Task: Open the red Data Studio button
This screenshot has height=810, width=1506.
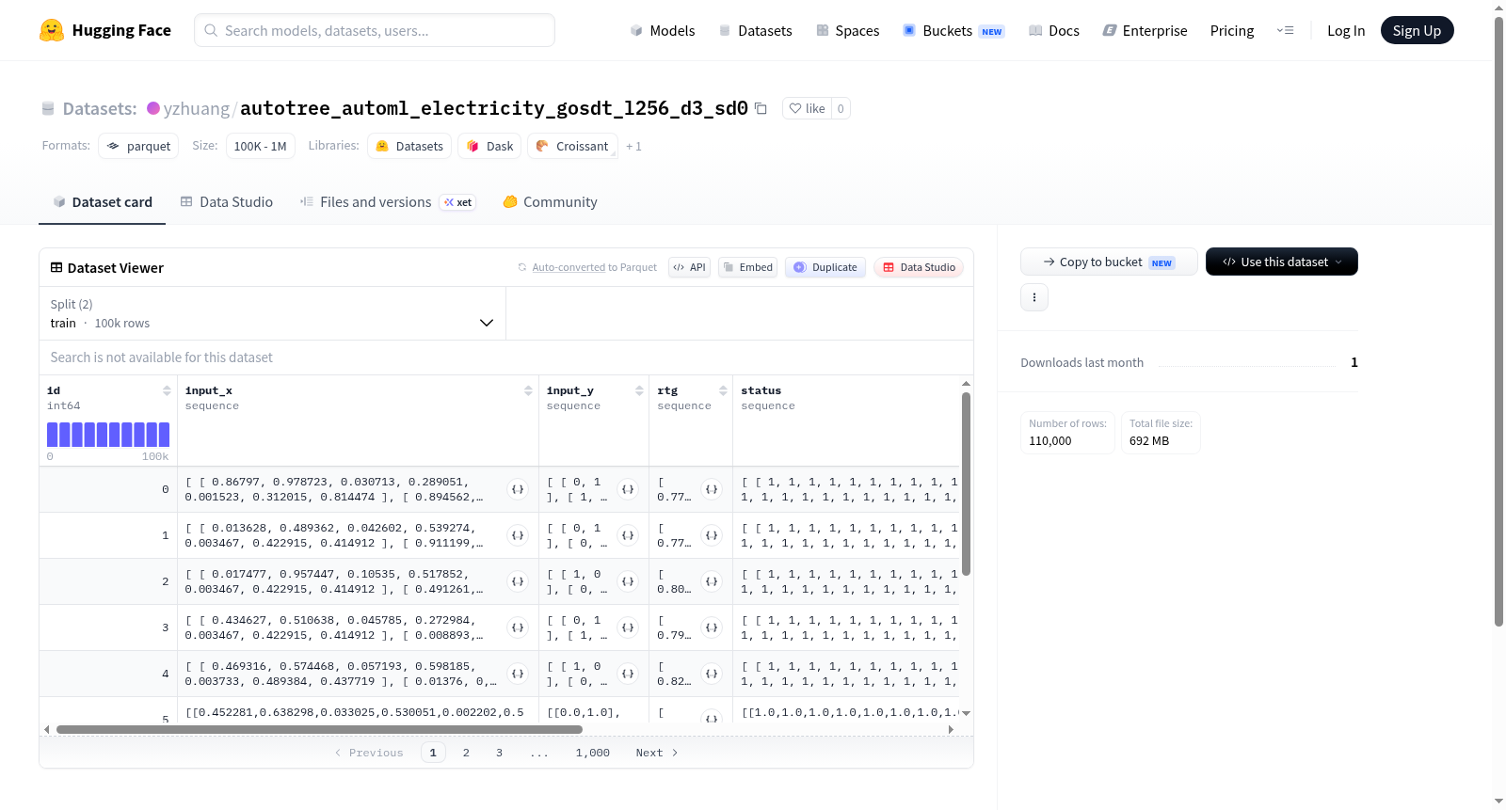Action: [x=919, y=267]
